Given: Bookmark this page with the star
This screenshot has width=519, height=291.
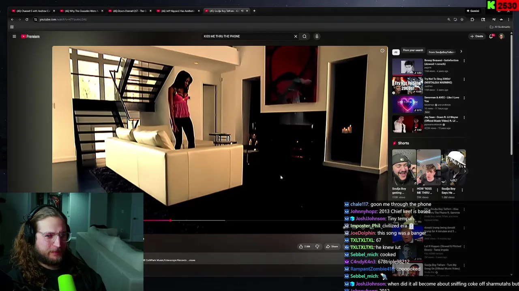Looking at the screenshot, I should point(462,19).
